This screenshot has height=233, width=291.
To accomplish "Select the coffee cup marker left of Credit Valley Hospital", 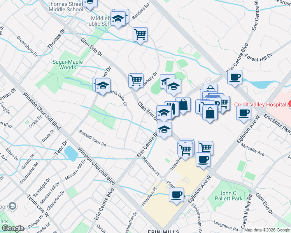I will tap(244, 113).
